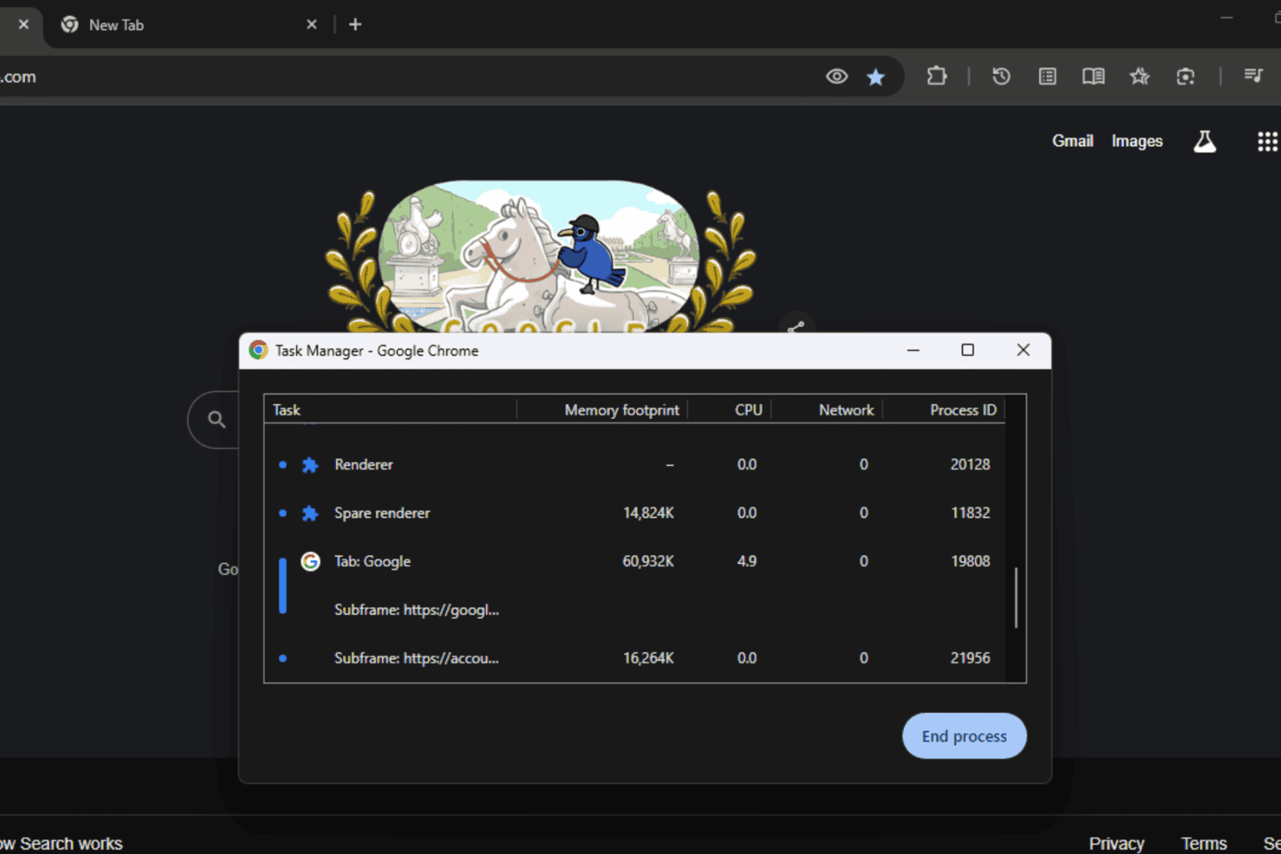The height and width of the screenshot is (854, 1281).
Task: Close the New Tab browser tab
Action: pyautogui.click(x=311, y=24)
